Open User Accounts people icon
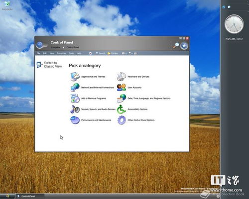The height and width of the screenshot is (199, 249). tap(122, 88)
